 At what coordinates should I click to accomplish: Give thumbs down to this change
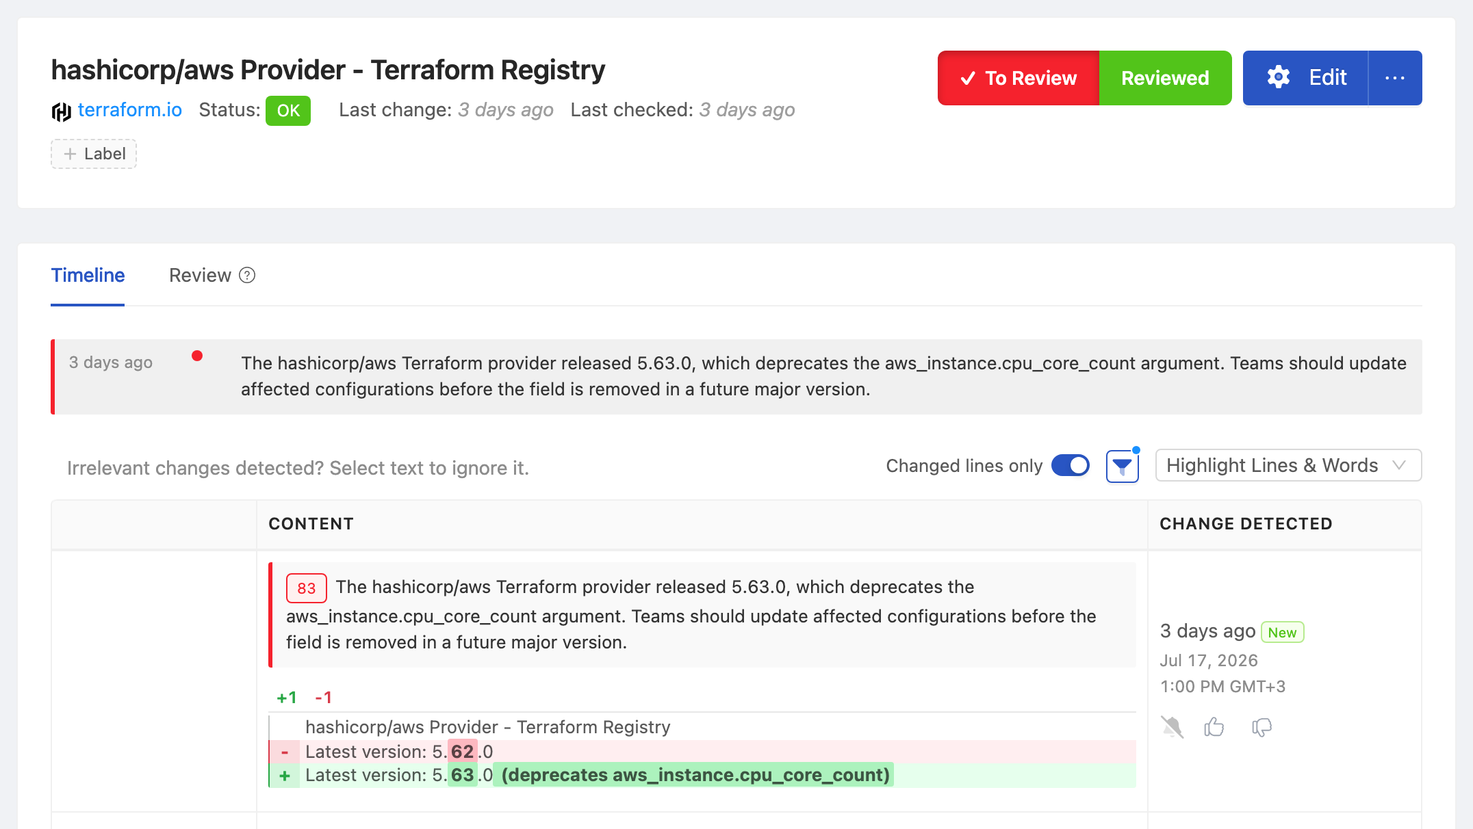pos(1261,727)
